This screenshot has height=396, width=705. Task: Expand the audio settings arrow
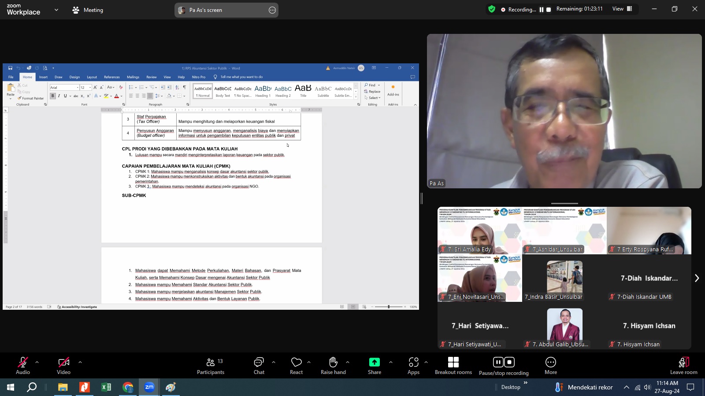point(37,362)
